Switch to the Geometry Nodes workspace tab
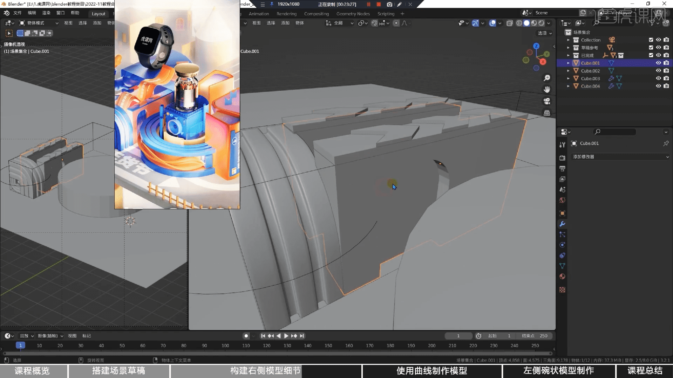 tap(353, 14)
